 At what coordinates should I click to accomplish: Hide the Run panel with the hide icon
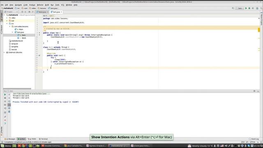(258, 91)
